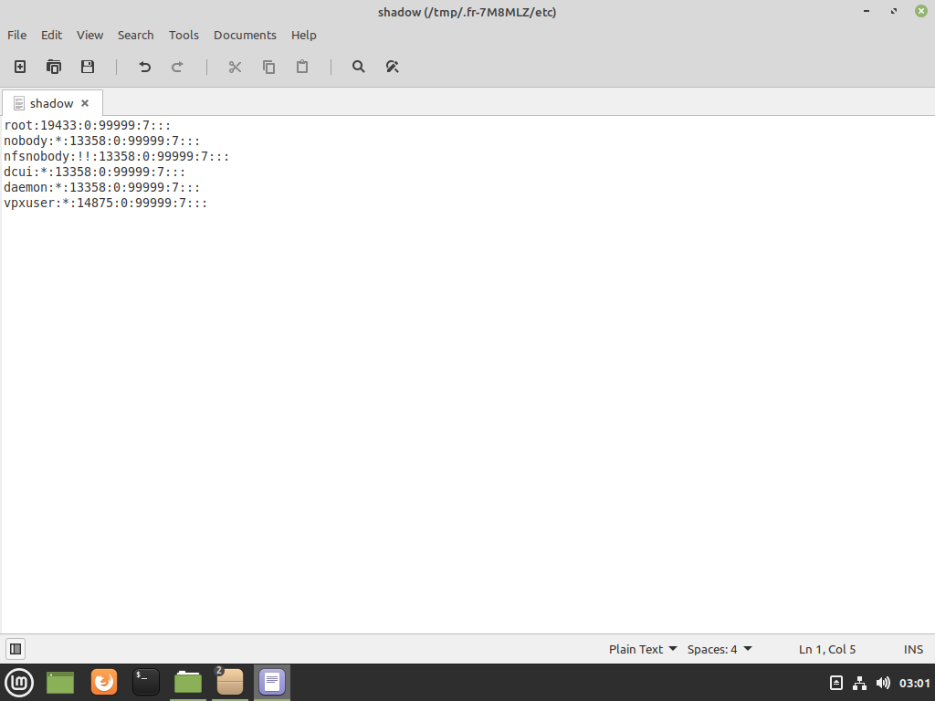The height and width of the screenshot is (701, 935).
Task: Open the Terminal from the taskbar
Action: point(146,683)
